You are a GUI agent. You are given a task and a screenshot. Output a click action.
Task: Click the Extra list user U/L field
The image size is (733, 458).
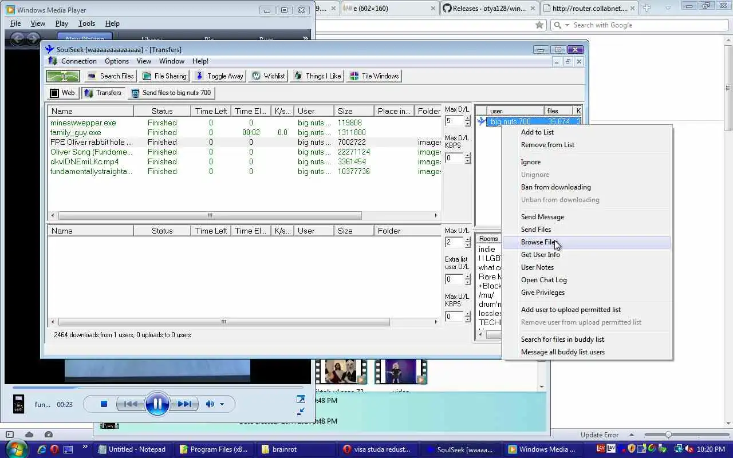(x=454, y=279)
